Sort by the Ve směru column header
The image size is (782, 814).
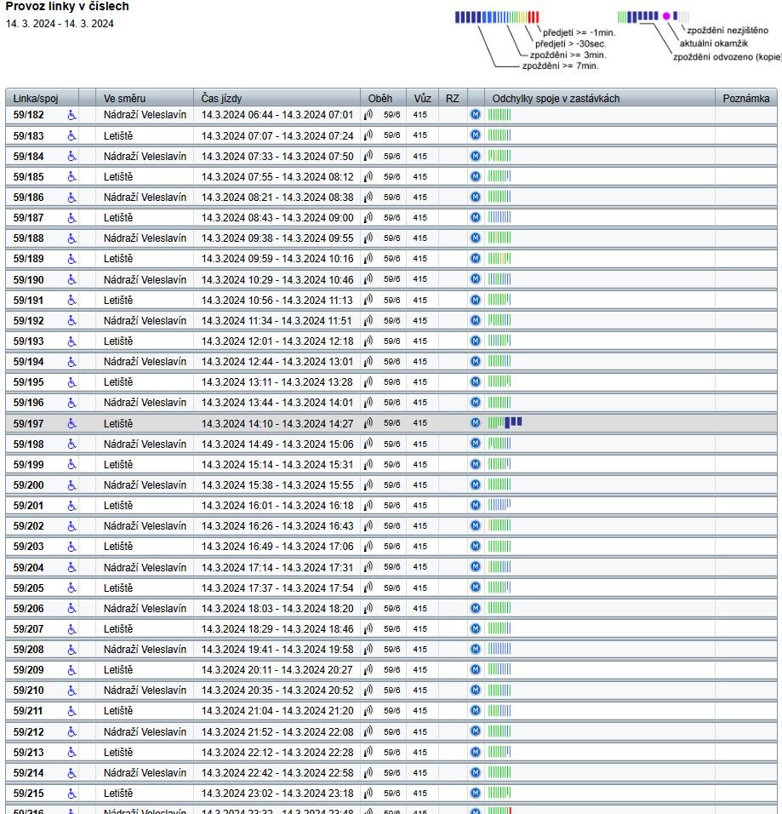click(x=145, y=98)
